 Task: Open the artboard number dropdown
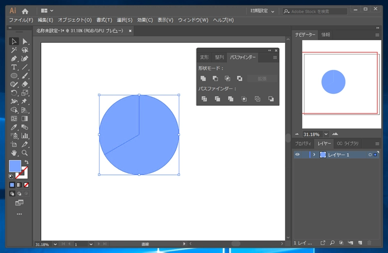[x=91, y=244]
